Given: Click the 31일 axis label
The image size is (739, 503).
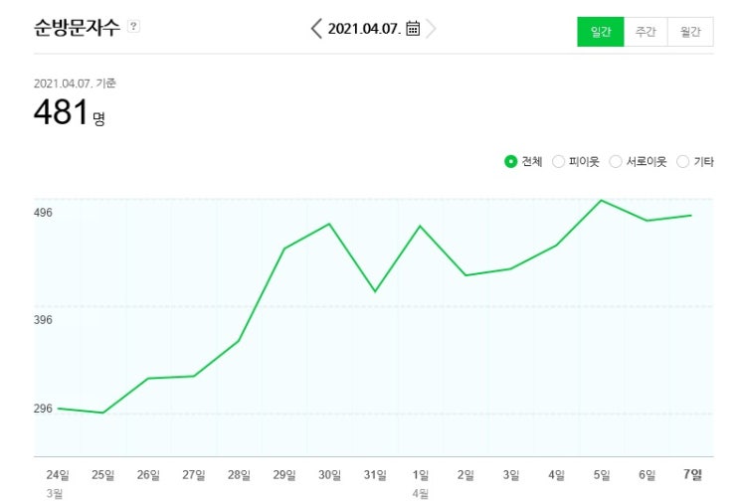Looking at the screenshot, I should [x=375, y=475].
